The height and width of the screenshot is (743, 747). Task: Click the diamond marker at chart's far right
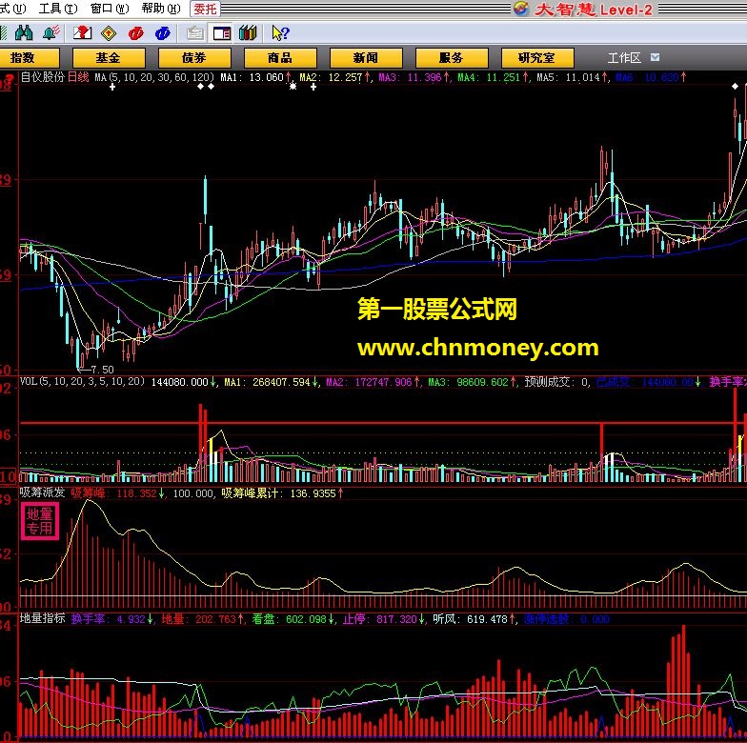point(736,86)
